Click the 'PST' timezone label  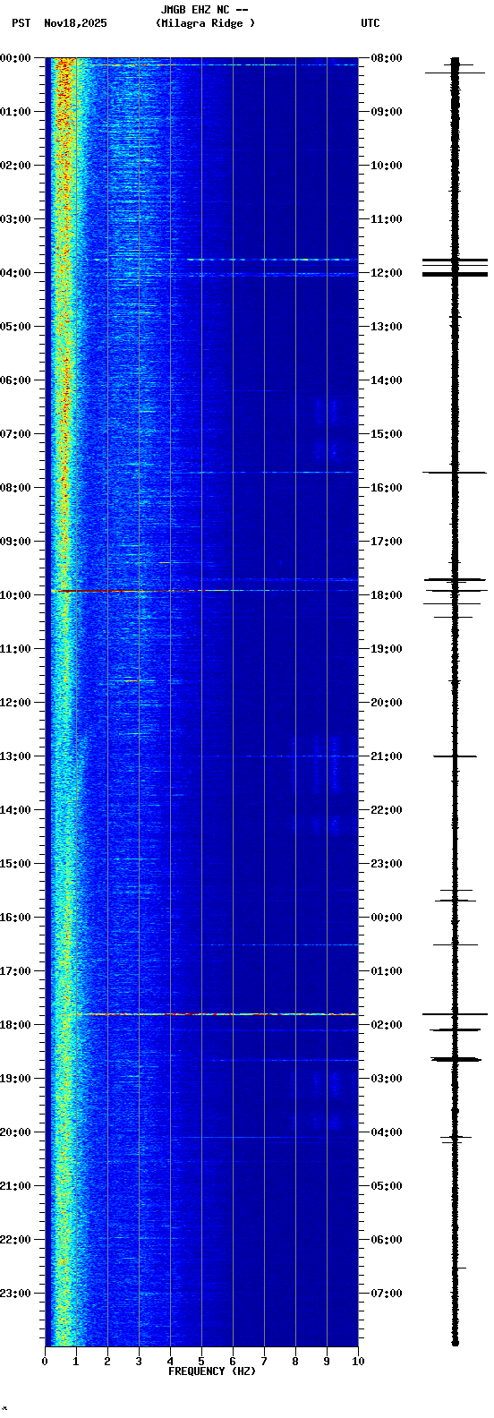click(x=21, y=23)
